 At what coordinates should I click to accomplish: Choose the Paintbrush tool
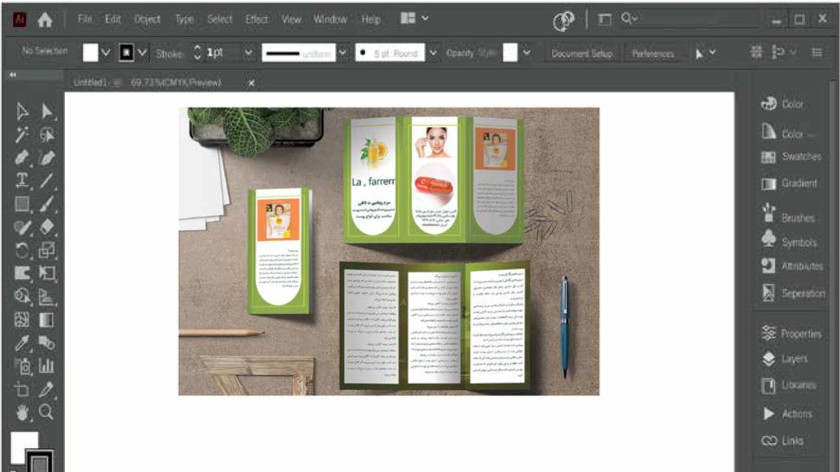47,204
